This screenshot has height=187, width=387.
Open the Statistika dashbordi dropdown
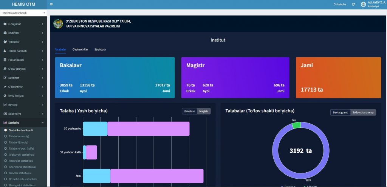(x=23, y=13)
